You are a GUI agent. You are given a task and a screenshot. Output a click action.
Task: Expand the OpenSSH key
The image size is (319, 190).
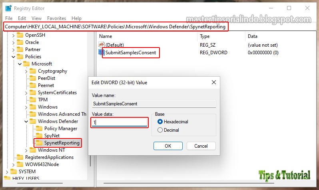(13, 36)
